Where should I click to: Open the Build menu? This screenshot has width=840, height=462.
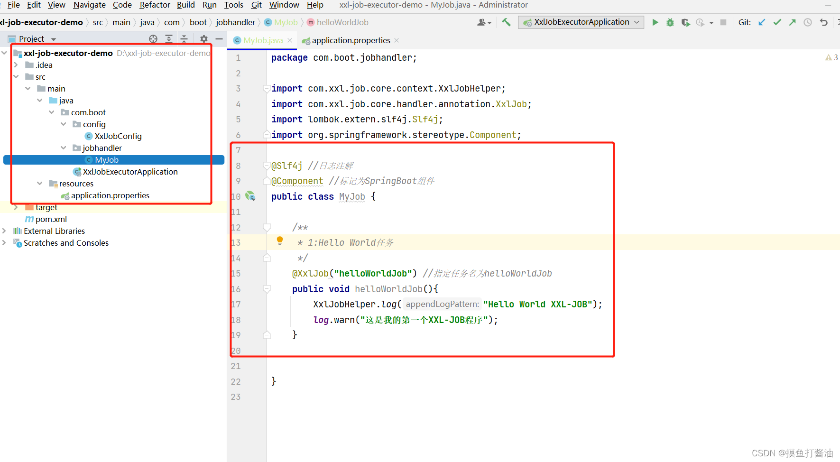(x=185, y=5)
